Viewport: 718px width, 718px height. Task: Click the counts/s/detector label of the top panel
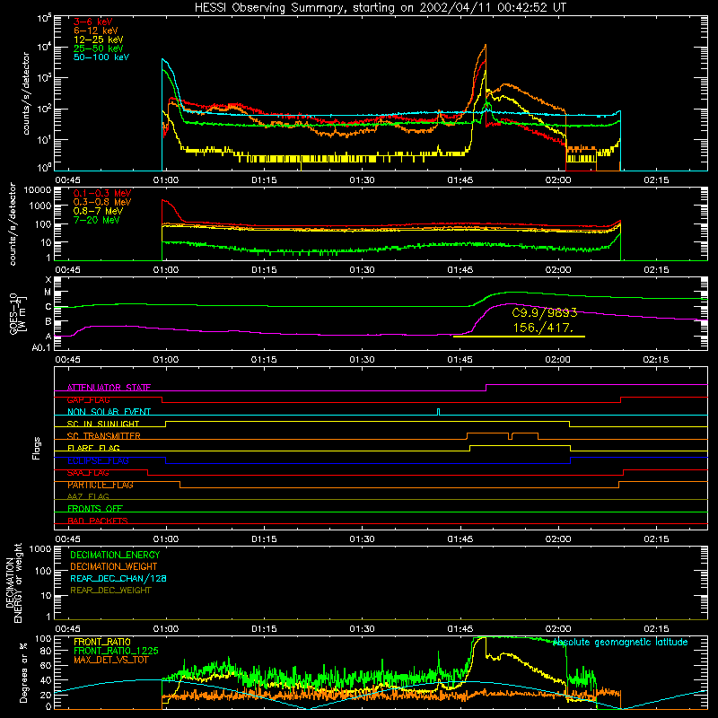[x=26, y=93]
